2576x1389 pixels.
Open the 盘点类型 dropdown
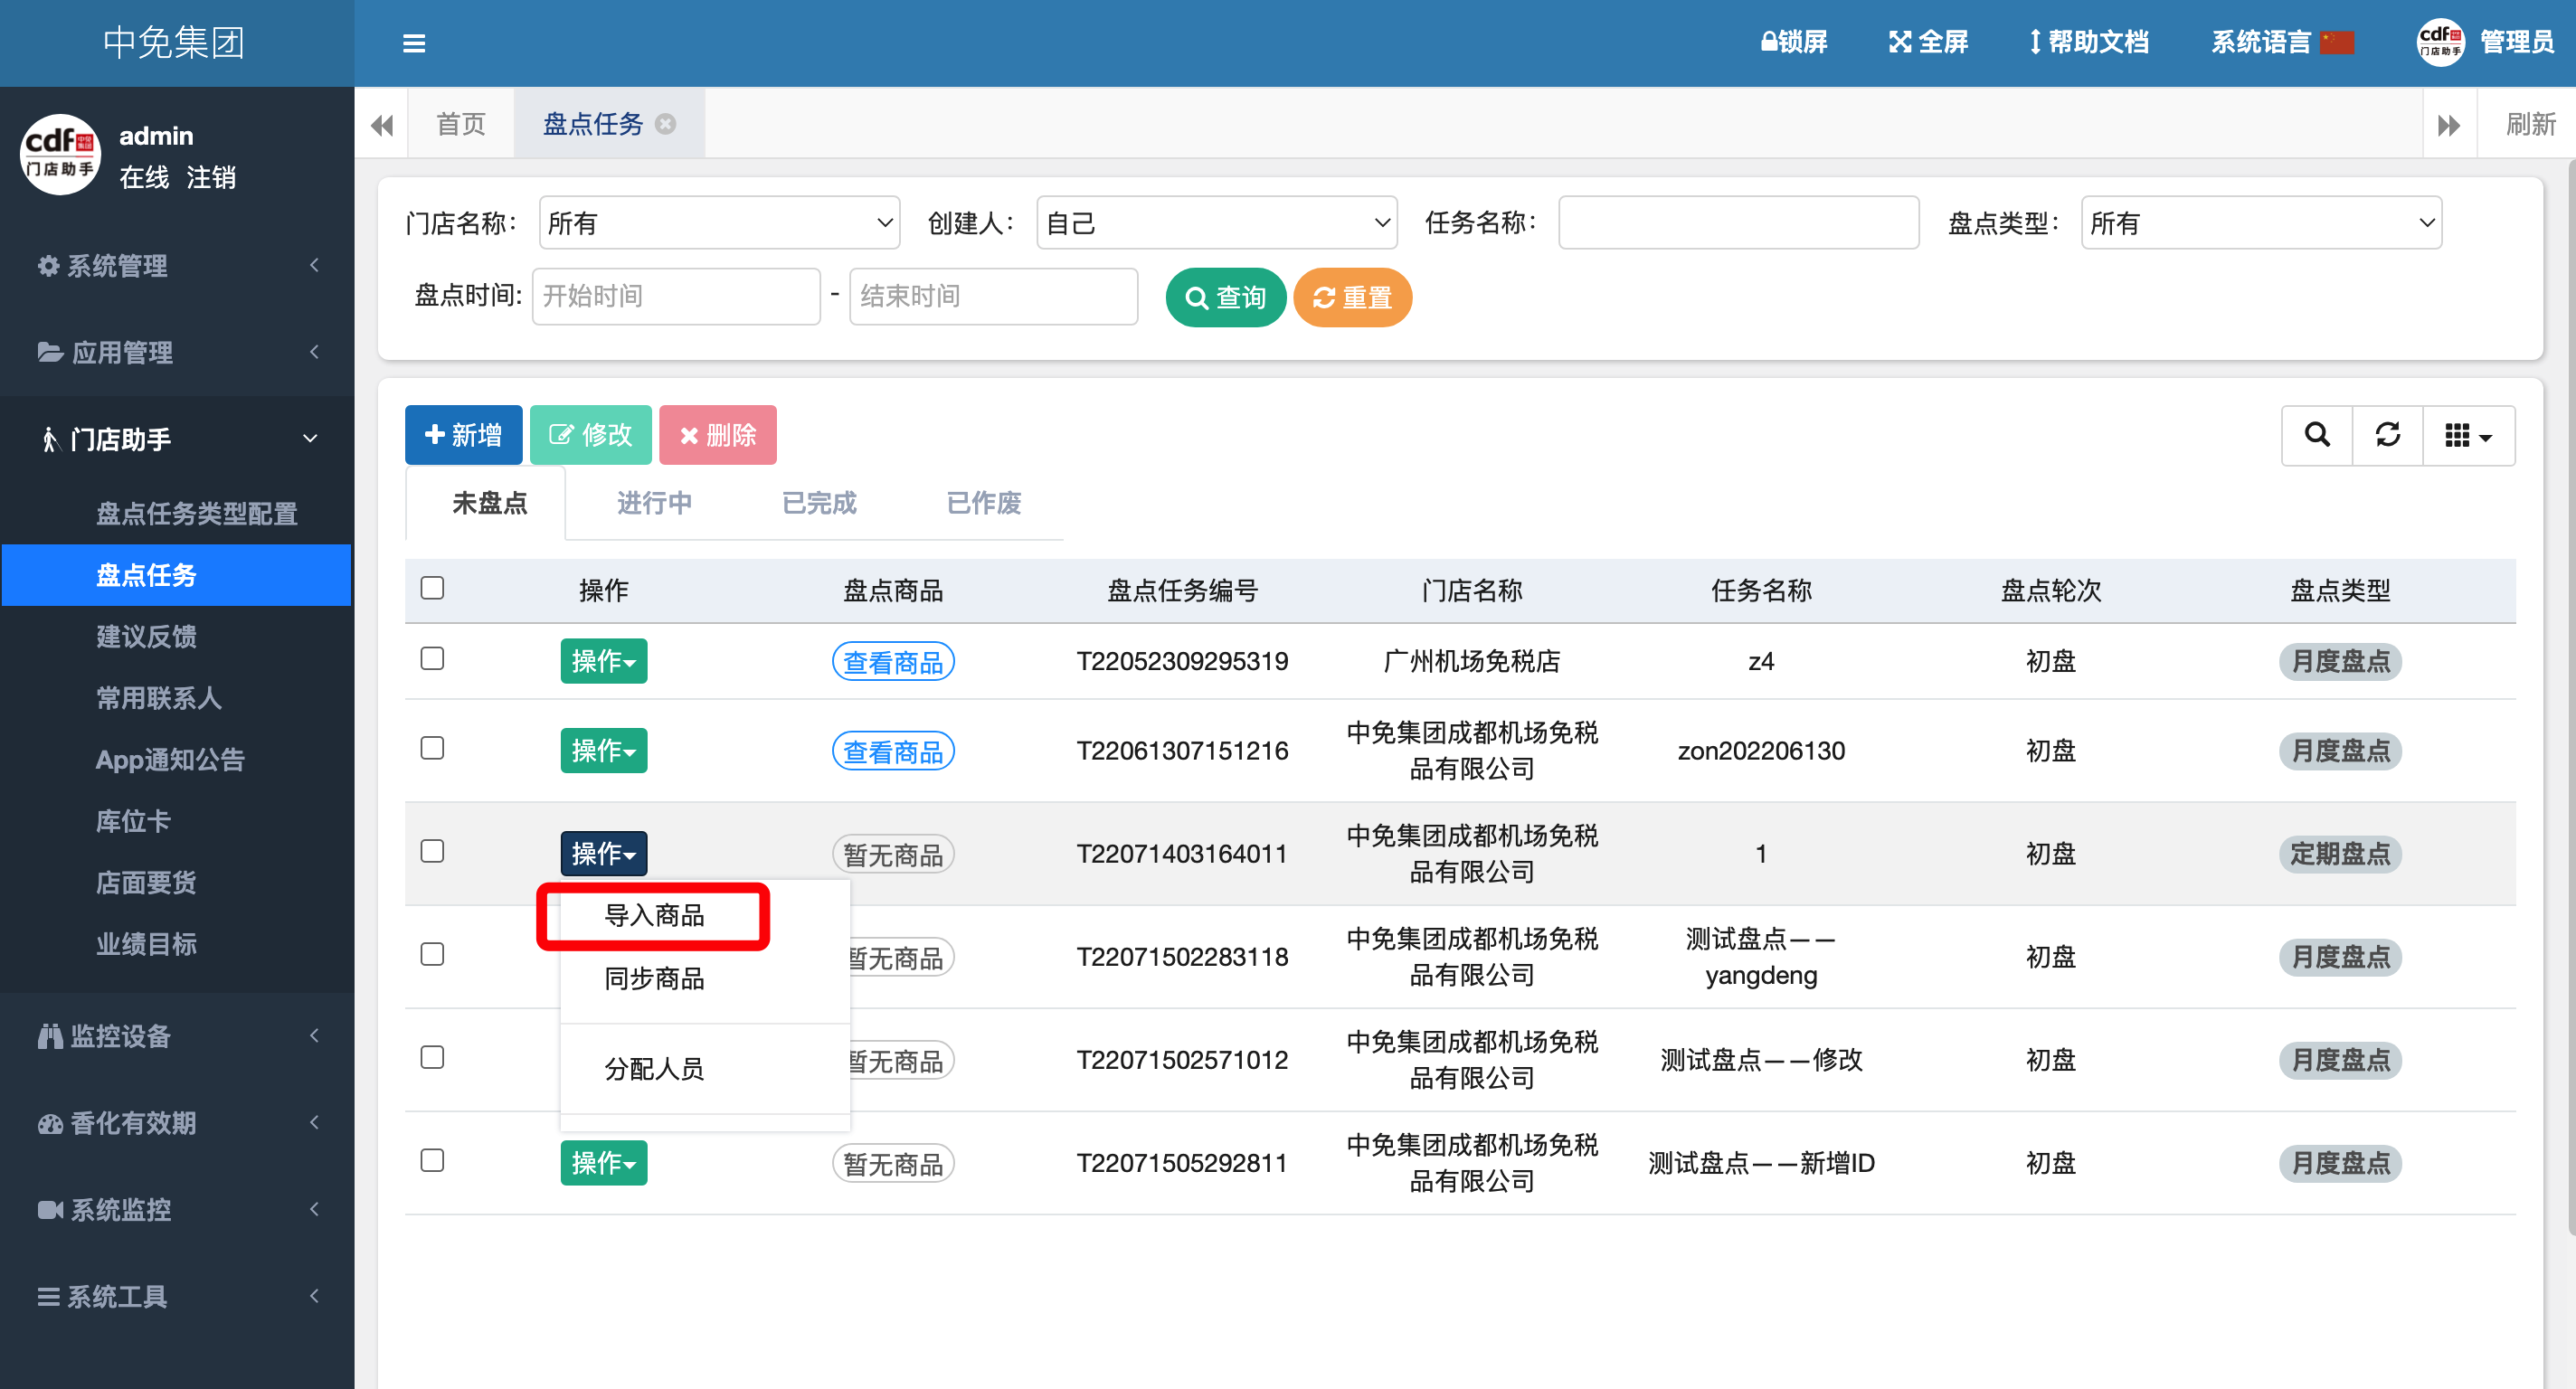click(x=2260, y=223)
